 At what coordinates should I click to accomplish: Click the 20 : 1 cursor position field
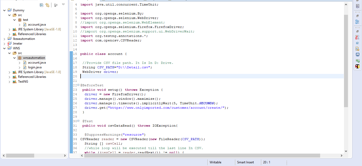tap(267, 162)
